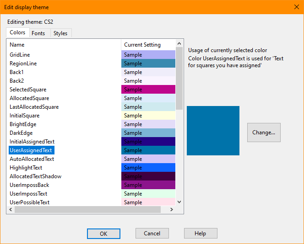Switch to the Colors tab
Screen dimensions: 304x244
18,32
